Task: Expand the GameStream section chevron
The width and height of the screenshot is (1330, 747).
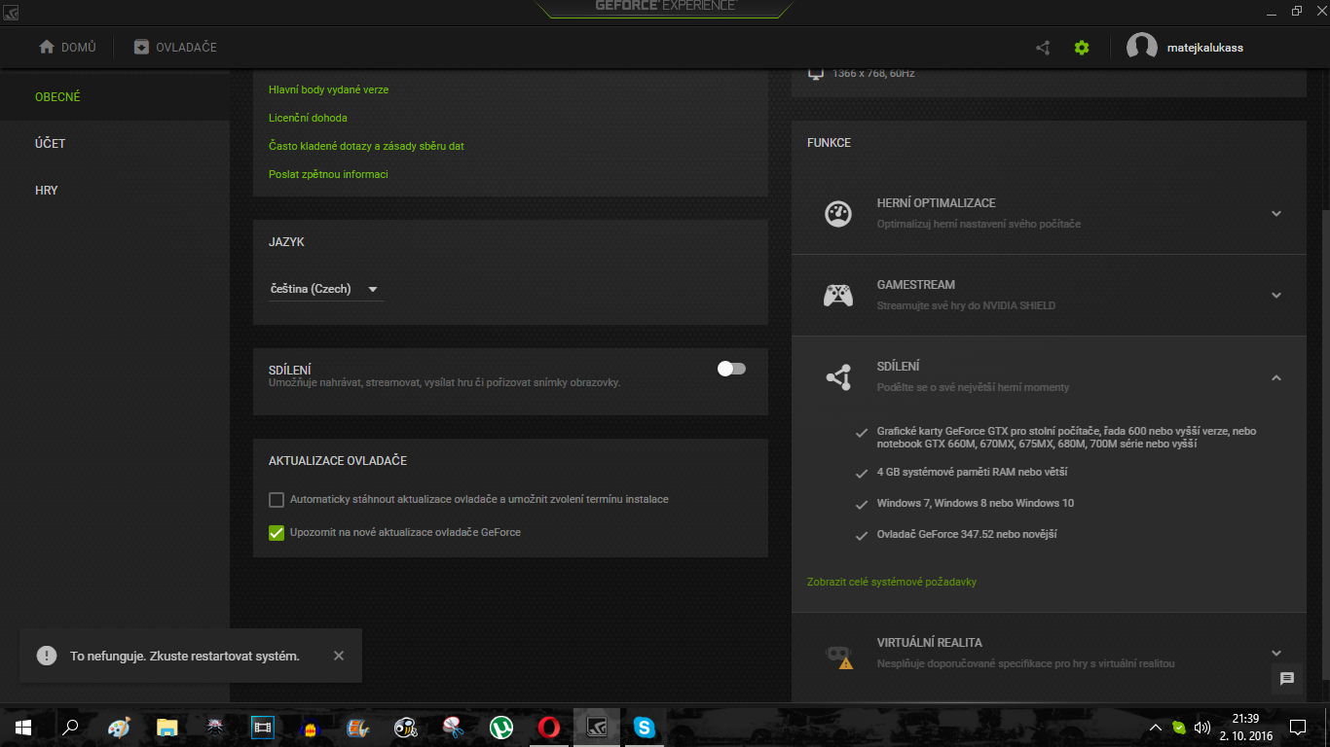Action: pos(1276,296)
